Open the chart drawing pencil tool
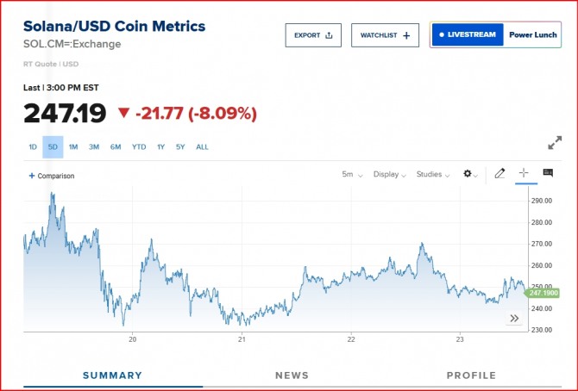Viewport: 578px width, 391px height. tap(499, 174)
